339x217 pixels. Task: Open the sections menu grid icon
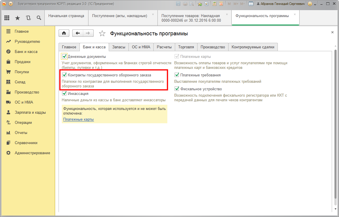pos(7,18)
